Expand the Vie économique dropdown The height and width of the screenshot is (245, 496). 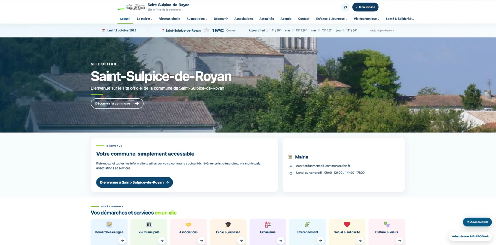tap(366, 19)
